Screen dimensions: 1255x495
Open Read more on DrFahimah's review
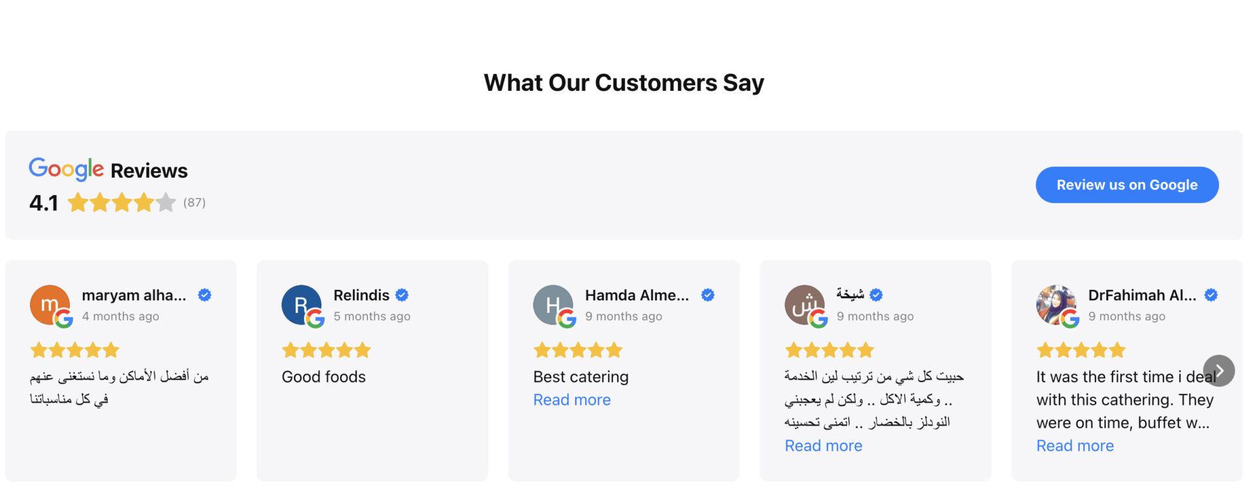tap(1075, 445)
